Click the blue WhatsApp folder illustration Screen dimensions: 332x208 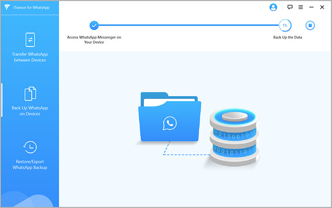pos(169,118)
